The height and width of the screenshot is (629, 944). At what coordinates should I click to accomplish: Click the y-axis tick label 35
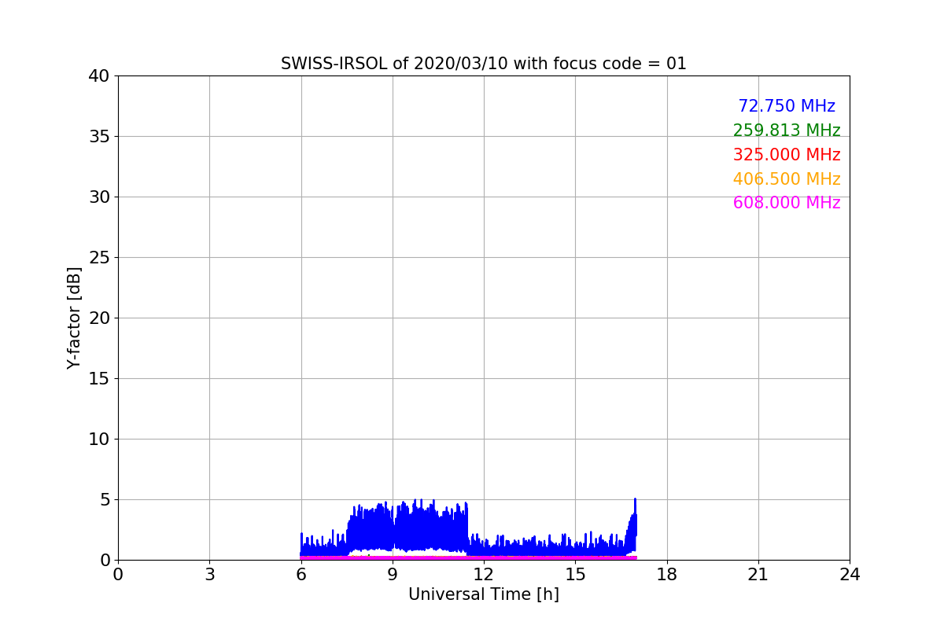point(98,137)
